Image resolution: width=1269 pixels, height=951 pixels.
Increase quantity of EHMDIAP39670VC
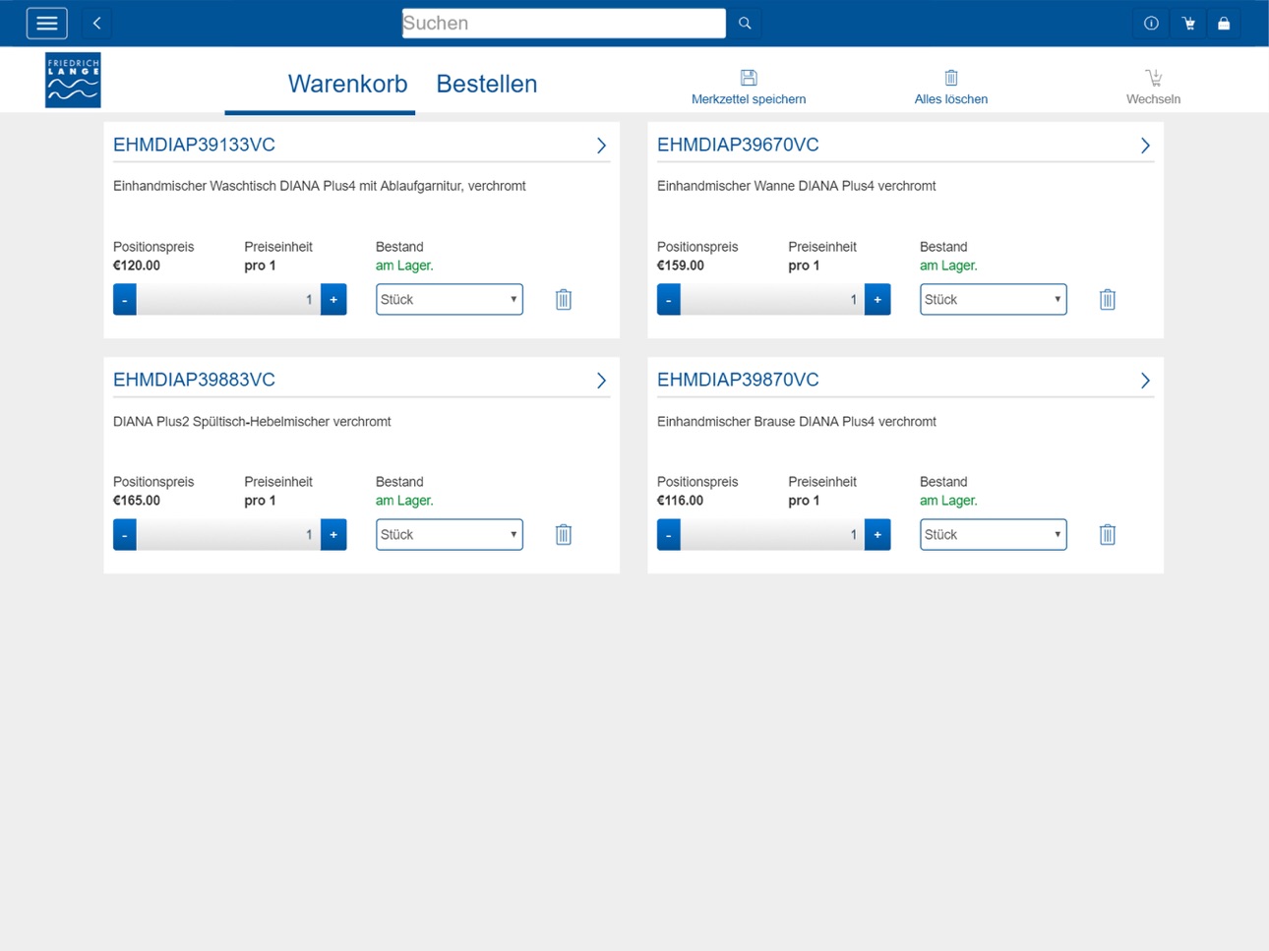(877, 299)
